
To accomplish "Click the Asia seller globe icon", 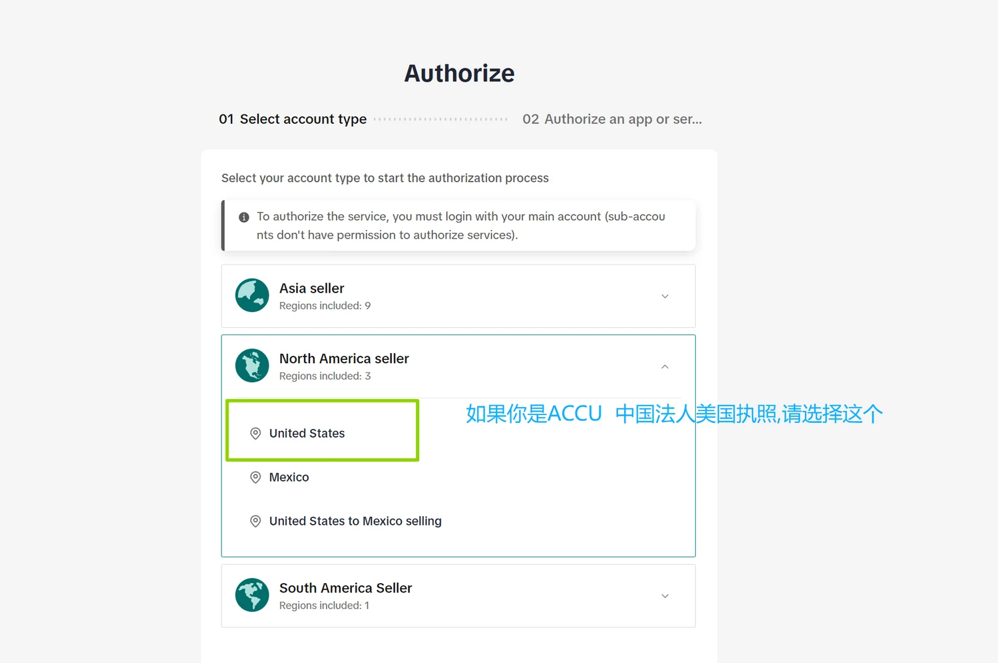I will point(252,295).
